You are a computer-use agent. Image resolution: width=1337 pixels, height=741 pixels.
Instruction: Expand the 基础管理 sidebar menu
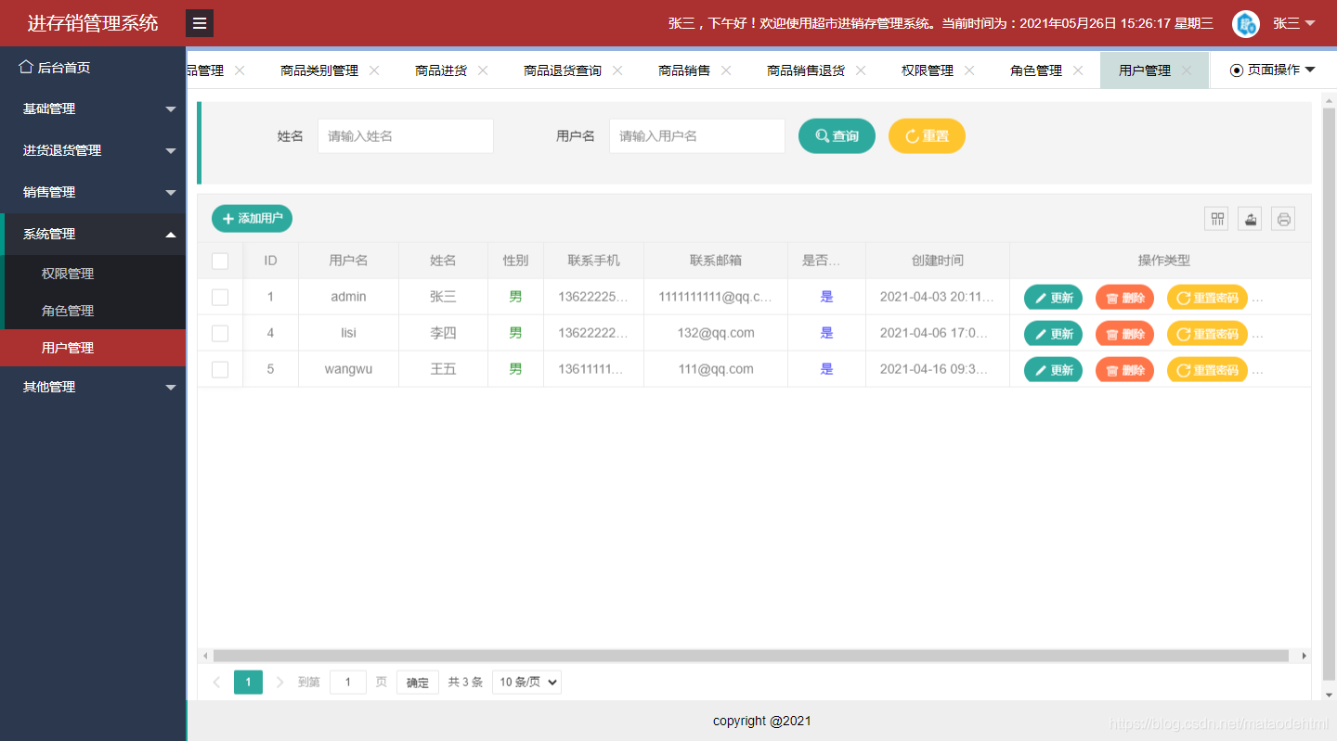[x=93, y=109]
